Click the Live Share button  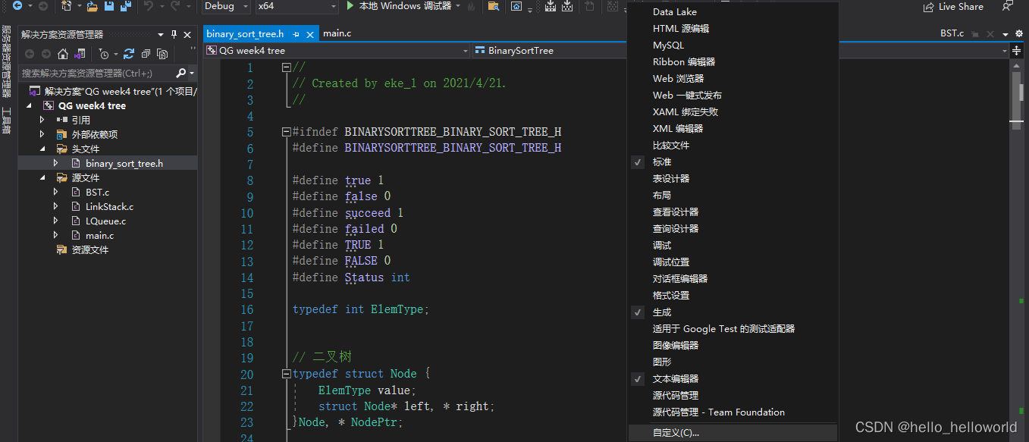tap(952, 7)
